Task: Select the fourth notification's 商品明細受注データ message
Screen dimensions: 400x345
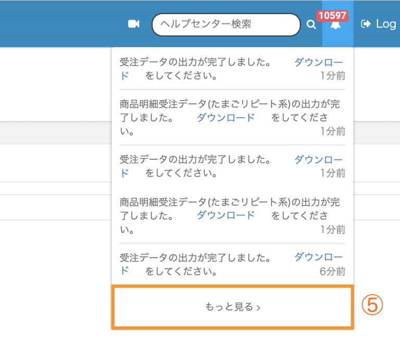Action: (x=229, y=201)
